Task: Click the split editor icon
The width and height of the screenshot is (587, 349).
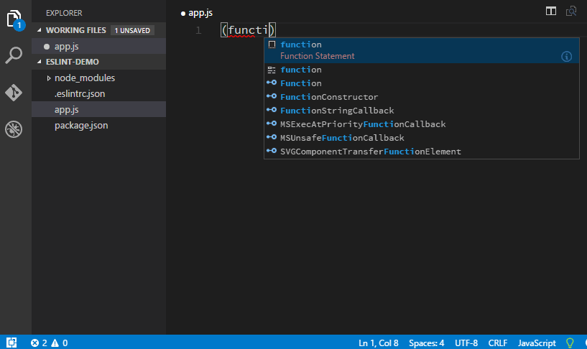Action: click(x=550, y=11)
